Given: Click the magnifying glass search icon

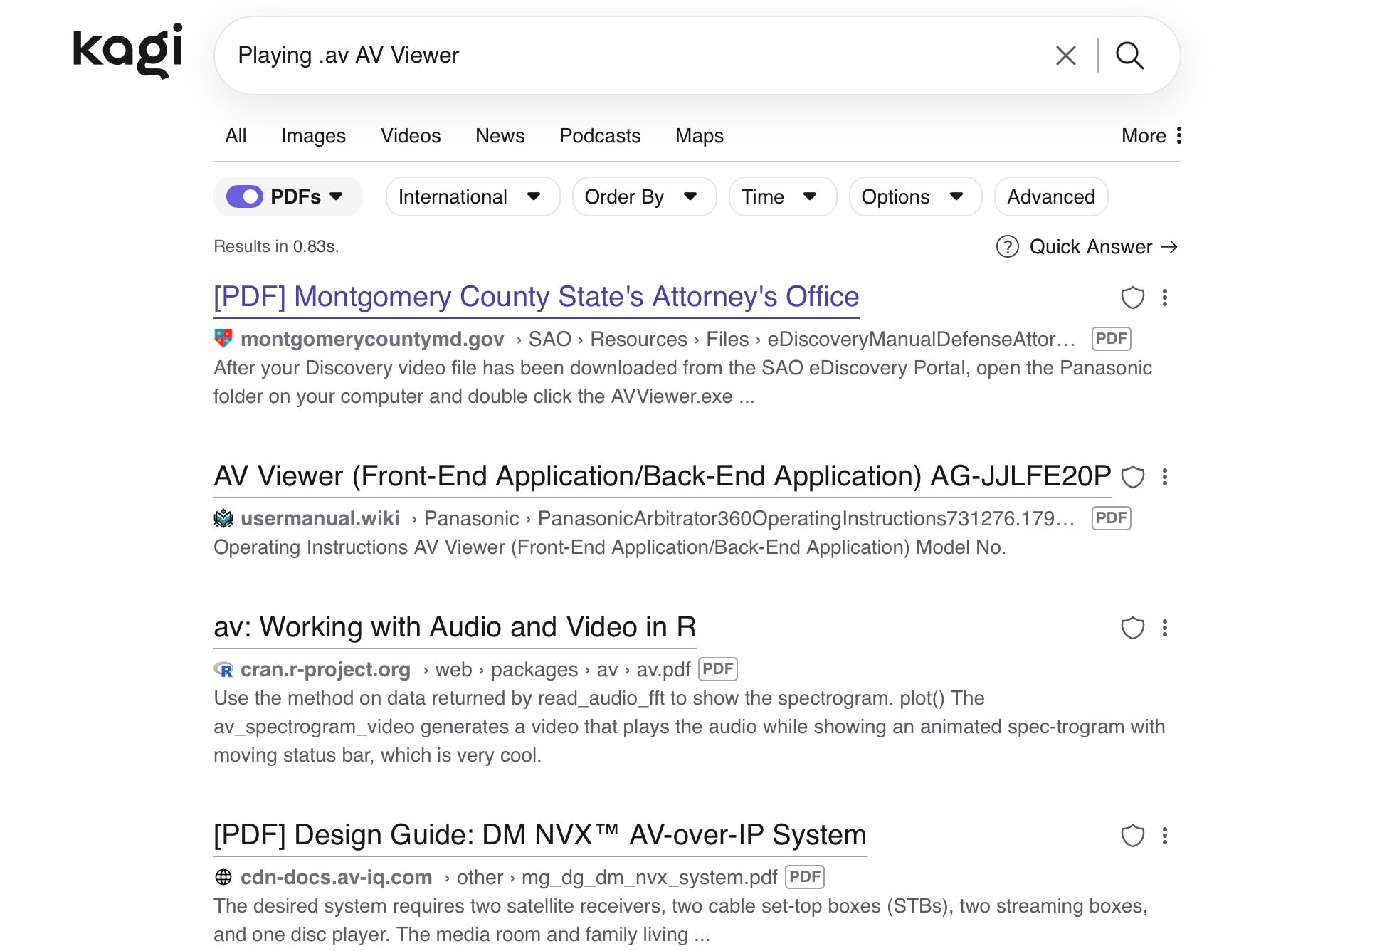Looking at the screenshot, I should point(1129,56).
